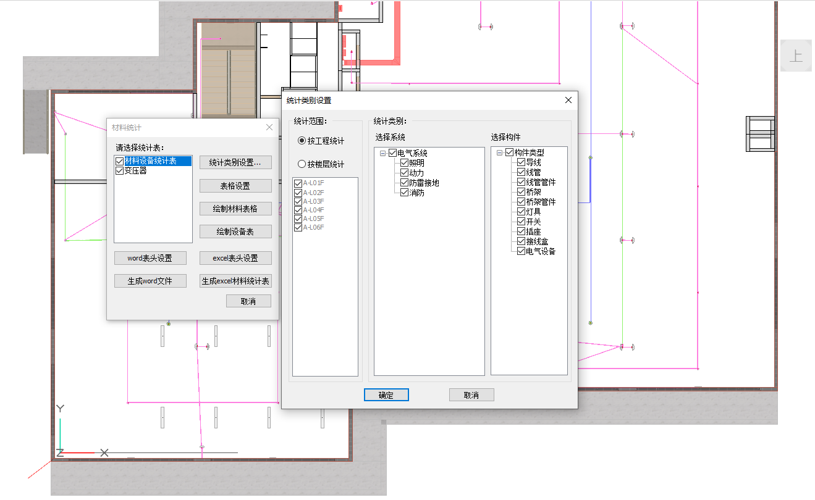
Task: Select the 按楼层统计 radio button
Action: (x=302, y=164)
